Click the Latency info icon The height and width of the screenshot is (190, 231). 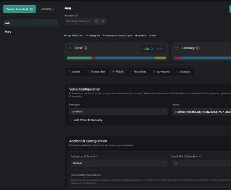(198, 48)
